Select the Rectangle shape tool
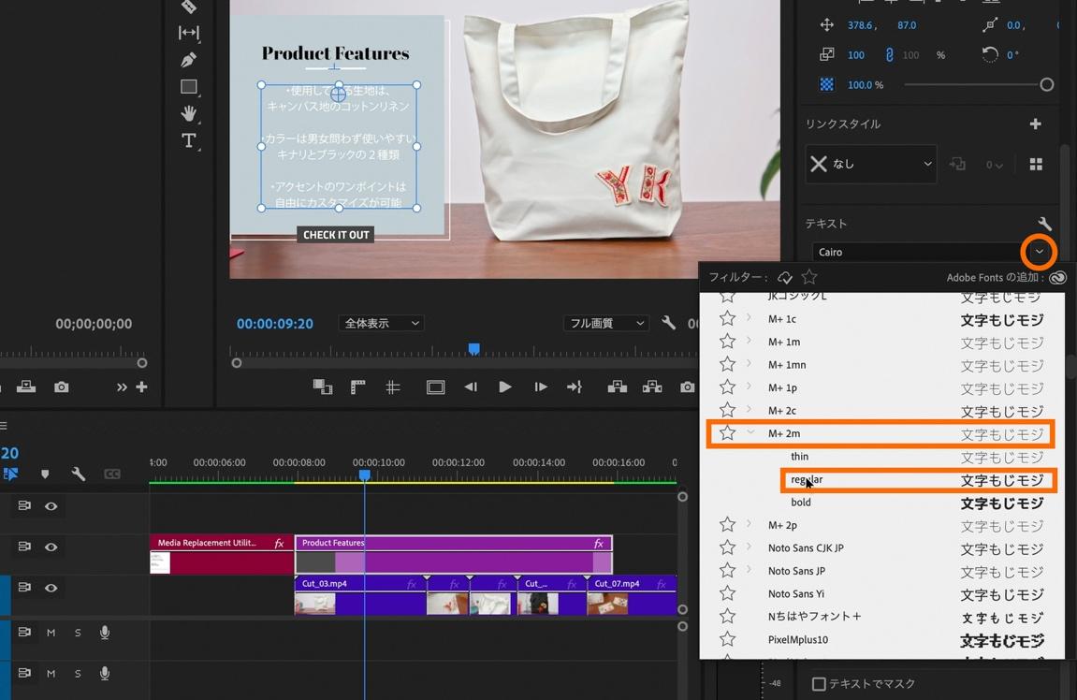The width and height of the screenshot is (1077, 700). [188, 86]
